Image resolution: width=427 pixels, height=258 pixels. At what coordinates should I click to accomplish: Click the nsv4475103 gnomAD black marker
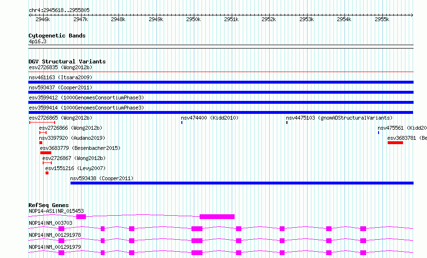[x=287, y=123]
